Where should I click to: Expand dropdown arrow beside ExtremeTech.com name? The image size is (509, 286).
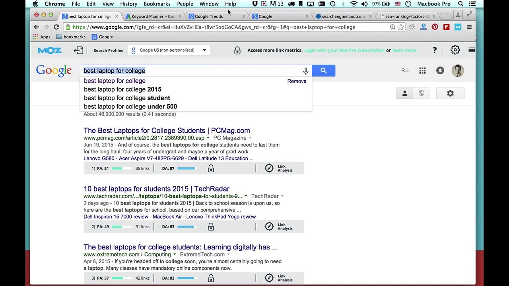point(228,255)
